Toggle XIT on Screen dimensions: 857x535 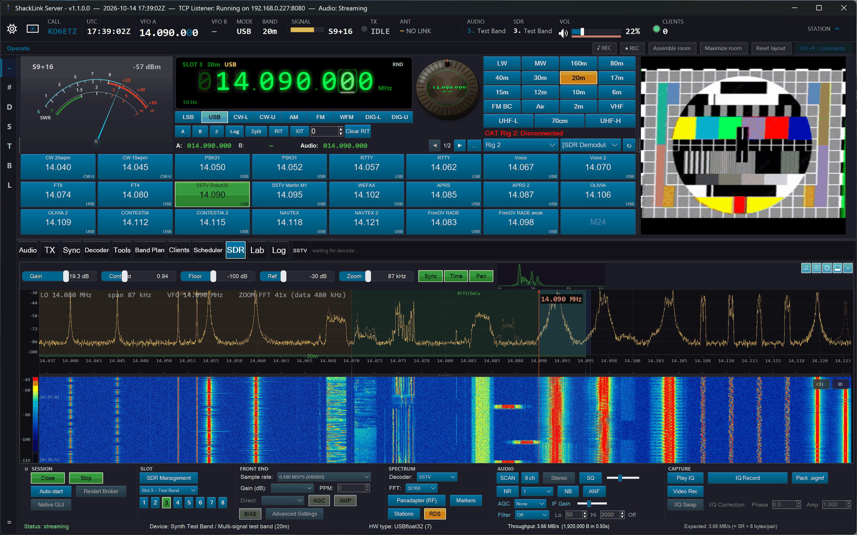pos(299,131)
